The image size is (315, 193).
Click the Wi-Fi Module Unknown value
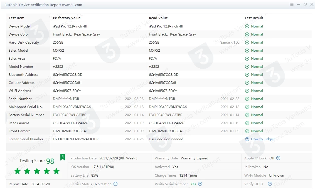276,175
